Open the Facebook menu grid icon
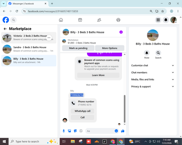182x145 pixels. point(158,20)
